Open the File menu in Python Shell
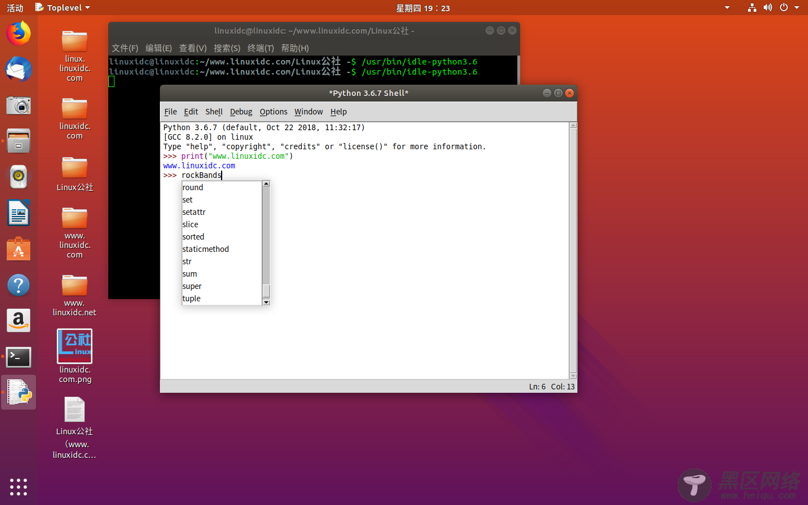Image resolution: width=808 pixels, height=505 pixels. click(x=171, y=112)
